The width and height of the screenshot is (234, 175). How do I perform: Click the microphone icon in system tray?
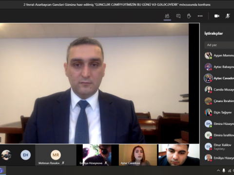pos(224,171)
